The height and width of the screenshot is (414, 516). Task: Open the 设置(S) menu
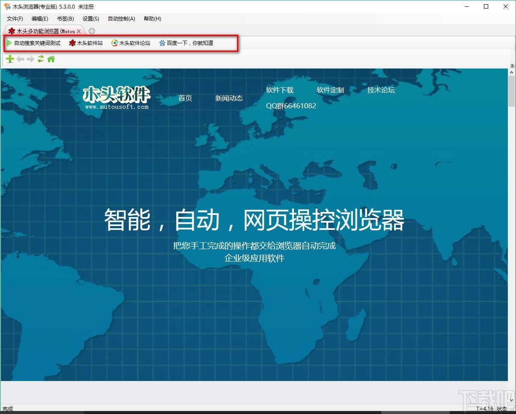tap(91, 19)
